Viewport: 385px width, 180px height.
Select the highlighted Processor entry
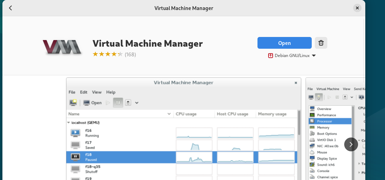coord(330,121)
